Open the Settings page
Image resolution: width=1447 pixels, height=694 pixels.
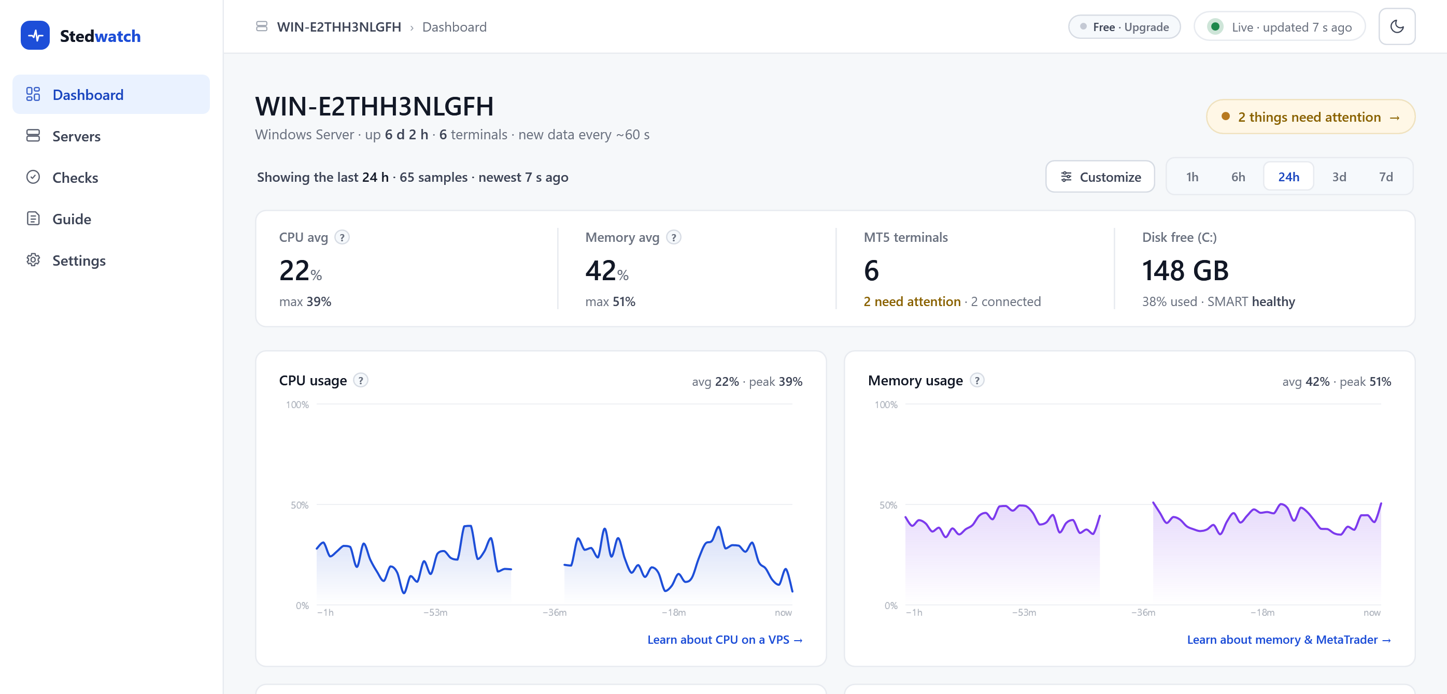coord(111,260)
